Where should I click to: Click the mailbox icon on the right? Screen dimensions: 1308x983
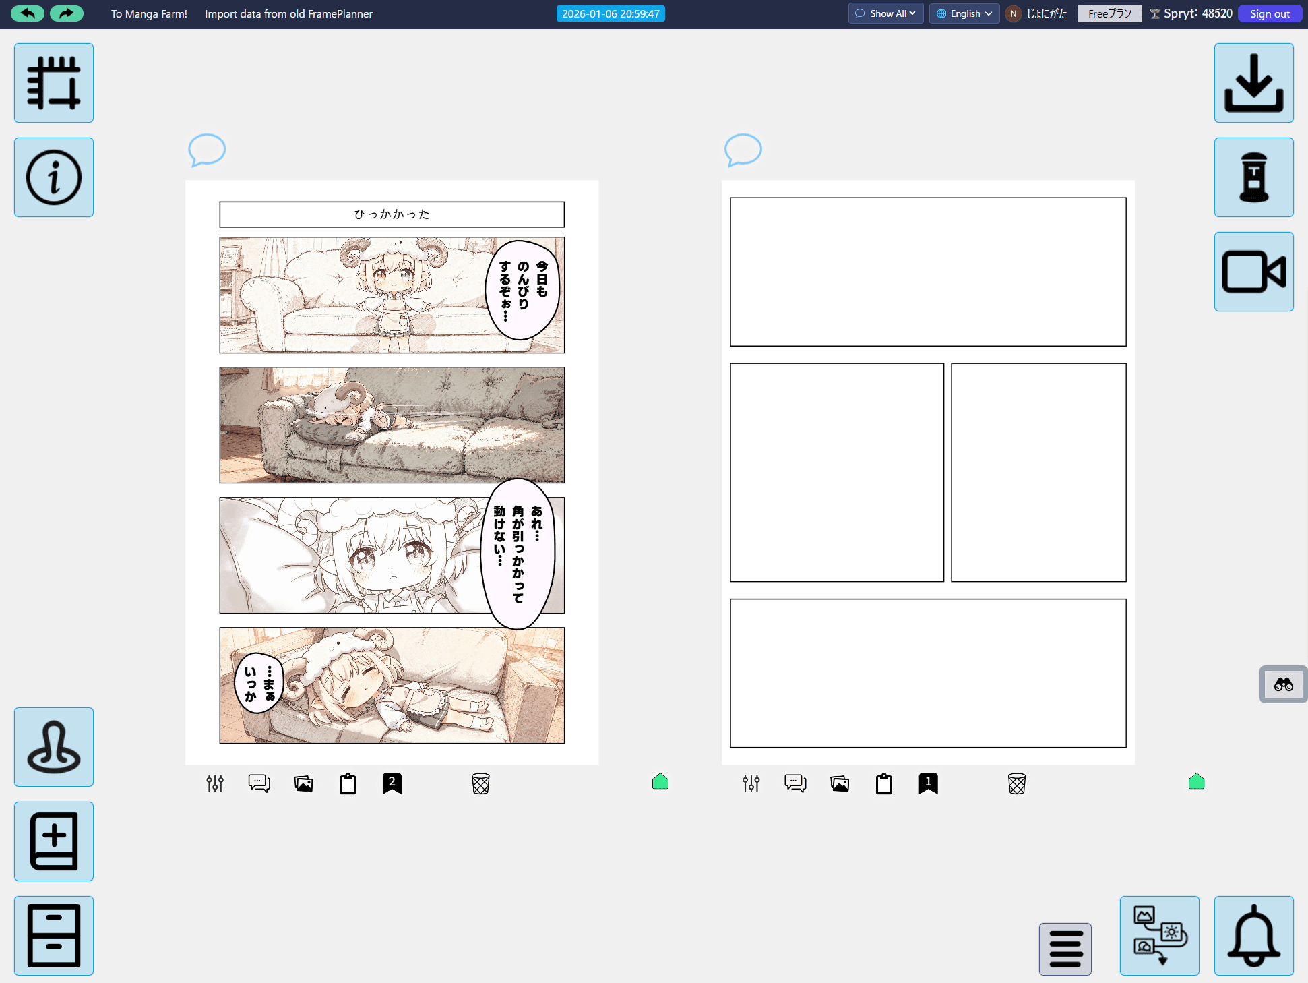pyautogui.click(x=1253, y=177)
